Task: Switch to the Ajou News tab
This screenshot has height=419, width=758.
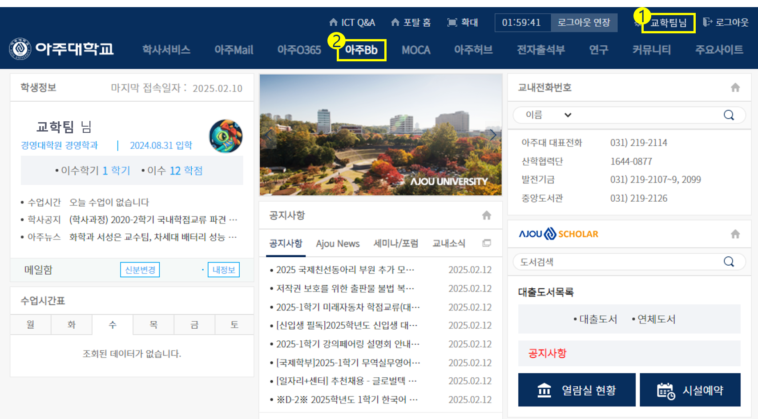Action: 337,243
